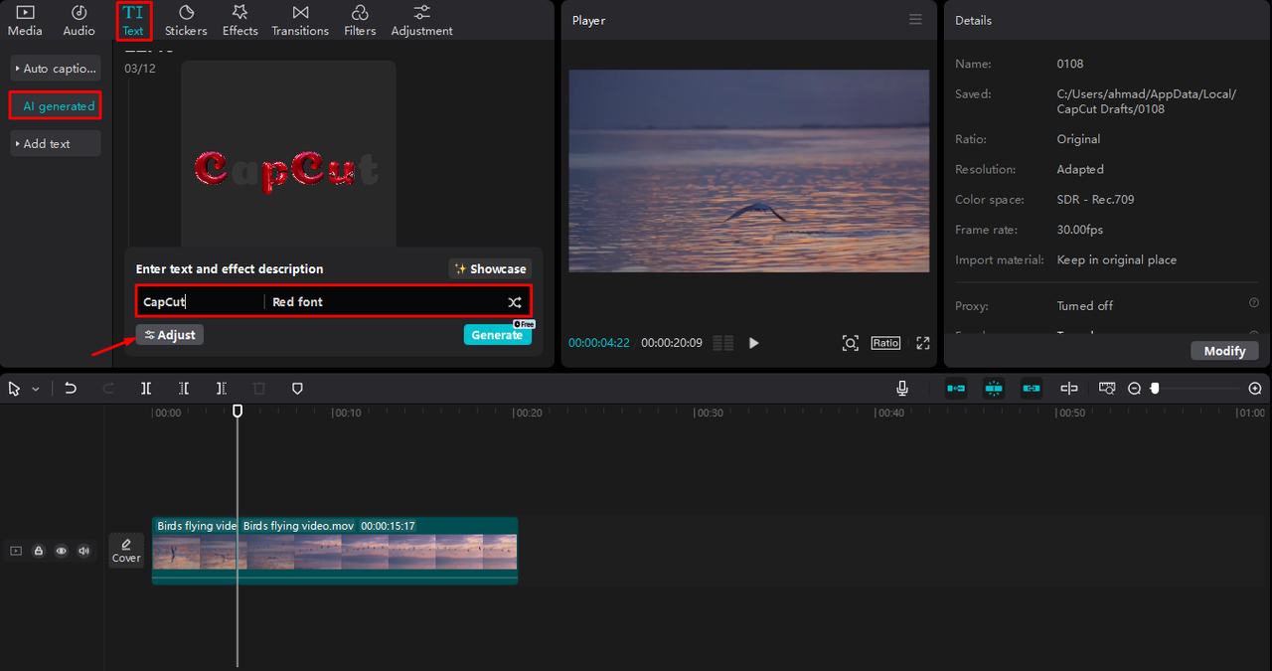This screenshot has width=1272, height=671.
Task: Toggle track visibility eye icon
Action: click(x=62, y=551)
